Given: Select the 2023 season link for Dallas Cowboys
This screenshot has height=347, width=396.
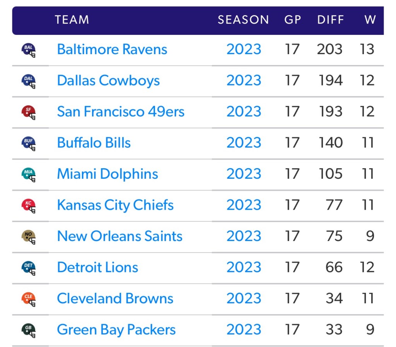Looking at the screenshot, I should pyautogui.click(x=244, y=80).
